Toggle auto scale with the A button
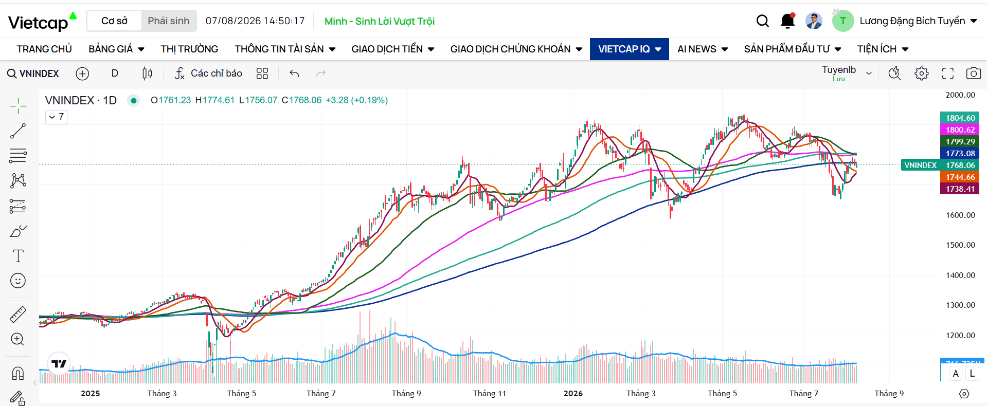 point(956,374)
